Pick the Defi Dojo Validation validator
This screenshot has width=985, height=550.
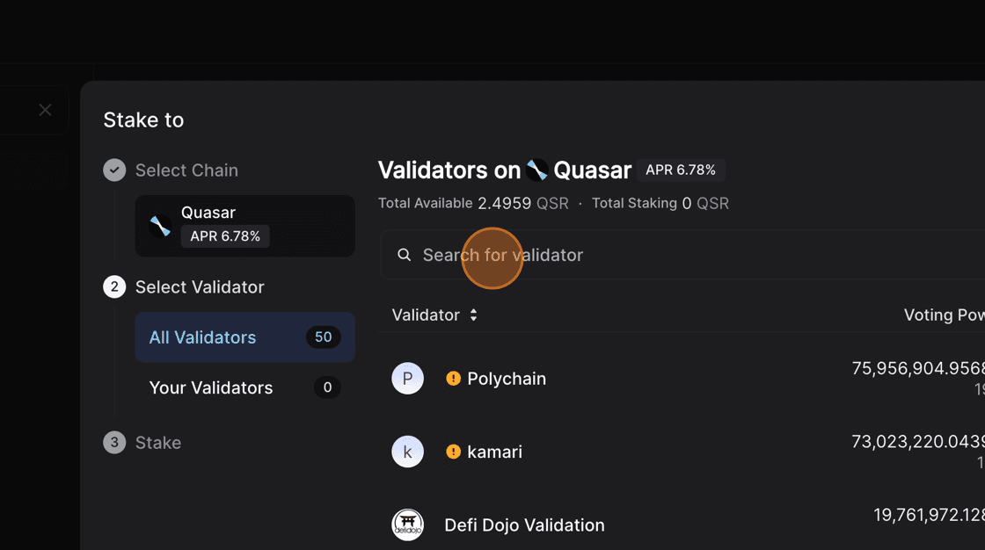coord(524,525)
